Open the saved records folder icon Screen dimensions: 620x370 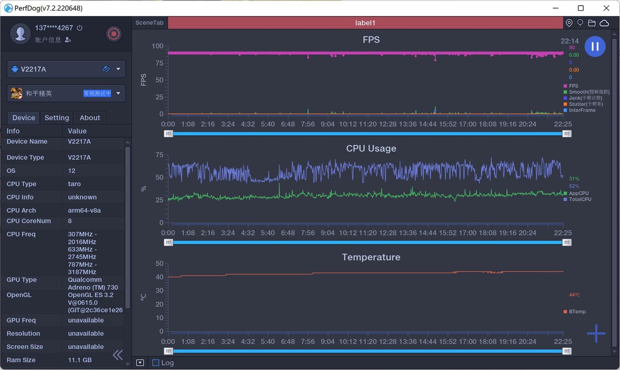[592, 23]
